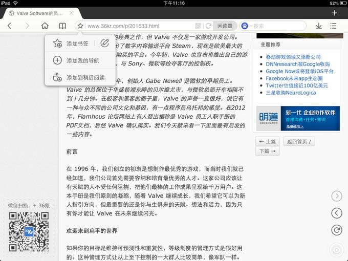Tap the Wi-Fi status icon
This screenshot has width=348, height=261.
15,3
